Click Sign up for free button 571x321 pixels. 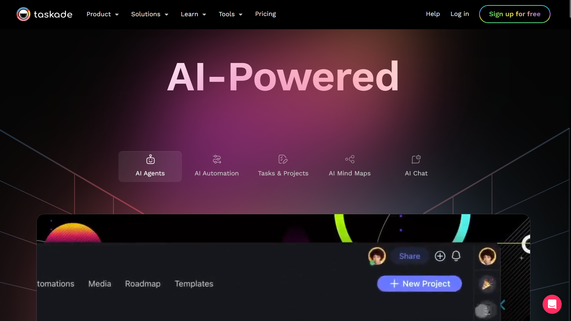tap(514, 14)
